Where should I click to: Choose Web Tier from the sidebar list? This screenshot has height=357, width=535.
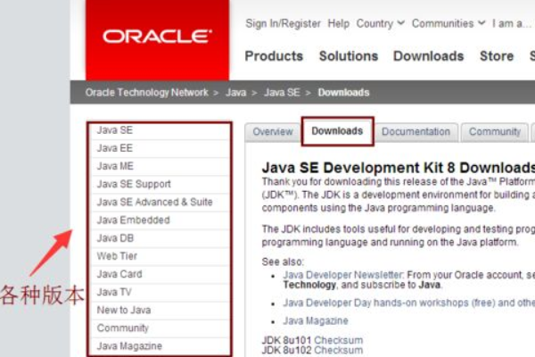click(x=117, y=256)
